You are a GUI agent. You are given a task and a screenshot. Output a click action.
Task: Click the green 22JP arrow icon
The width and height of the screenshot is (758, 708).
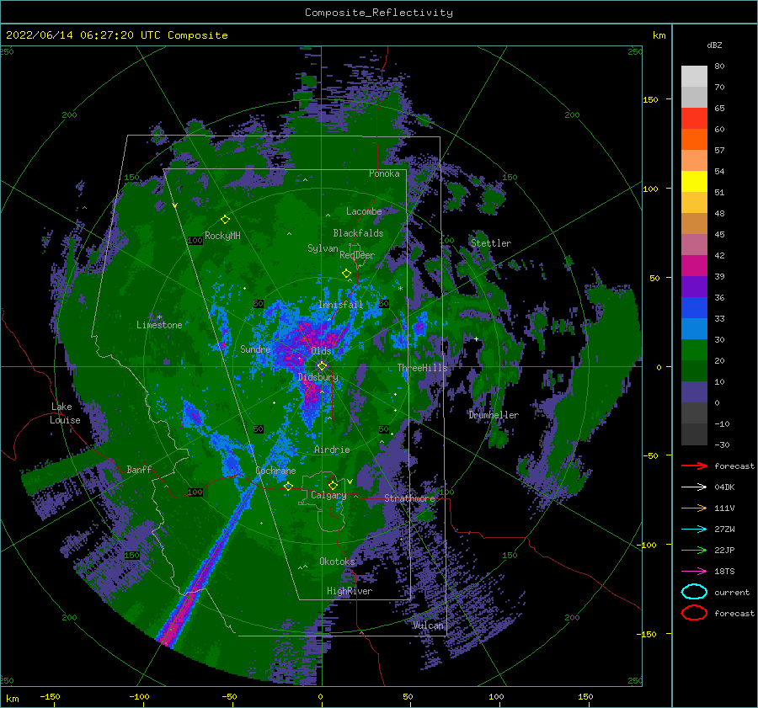click(694, 550)
